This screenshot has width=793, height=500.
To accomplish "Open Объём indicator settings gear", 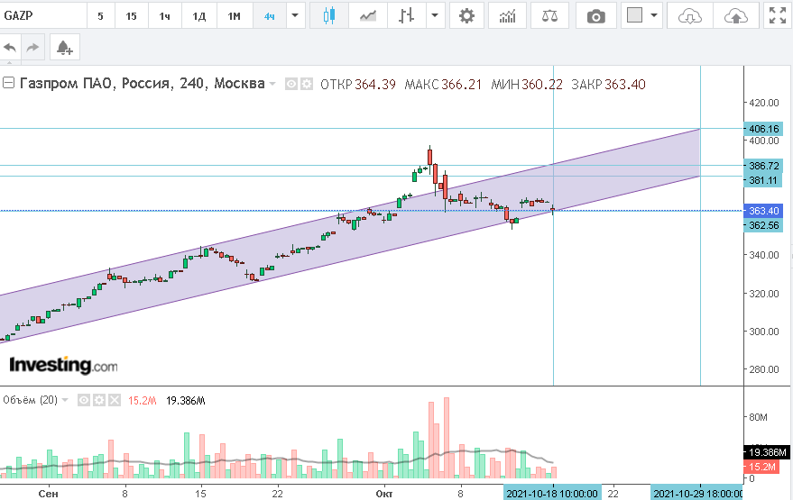I will pyautogui.click(x=99, y=401).
